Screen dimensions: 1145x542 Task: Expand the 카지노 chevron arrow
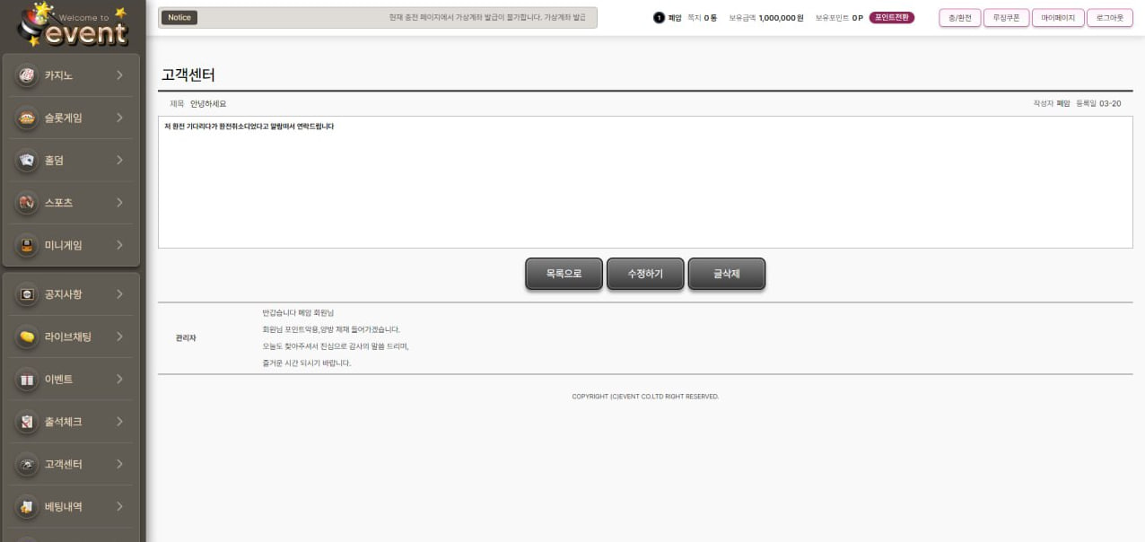tap(119, 75)
